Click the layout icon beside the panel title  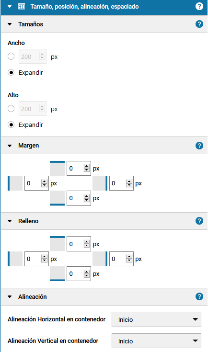(x=22, y=7)
